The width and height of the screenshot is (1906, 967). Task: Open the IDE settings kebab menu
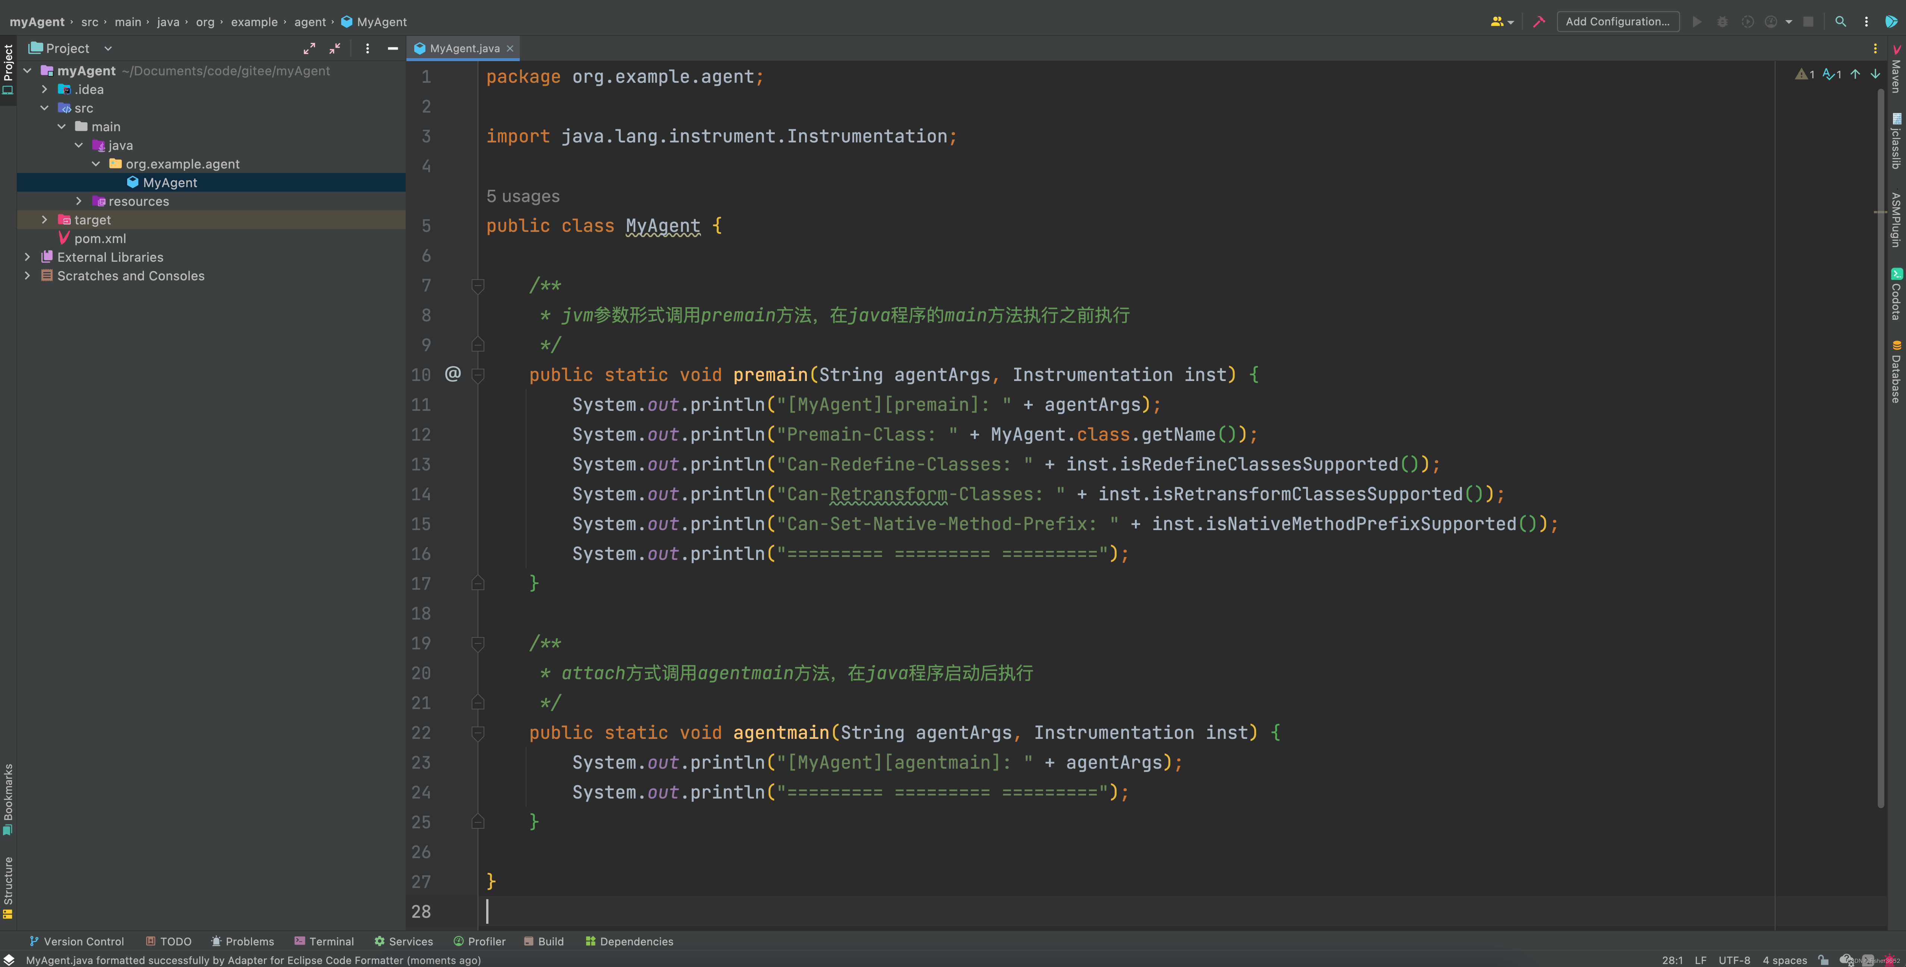1866,22
